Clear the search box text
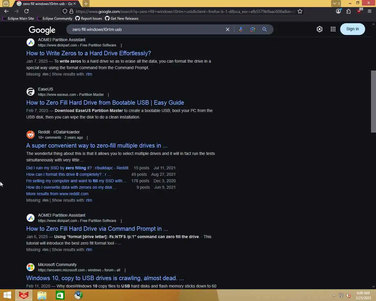The width and height of the screenshot is (376, 301). [227, 29]
